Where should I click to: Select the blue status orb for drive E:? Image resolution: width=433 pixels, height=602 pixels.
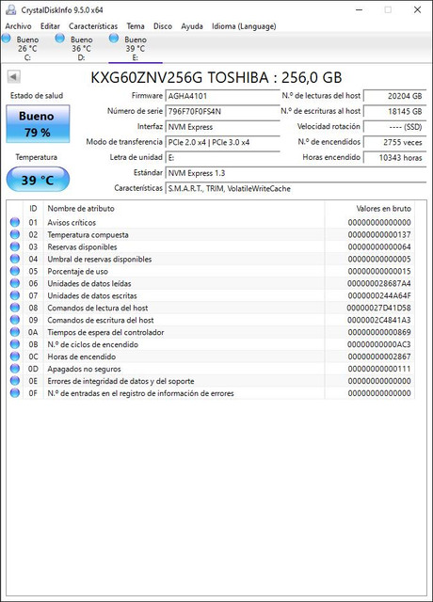114,38
